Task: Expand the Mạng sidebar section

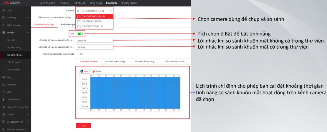Action: (15, 77)
